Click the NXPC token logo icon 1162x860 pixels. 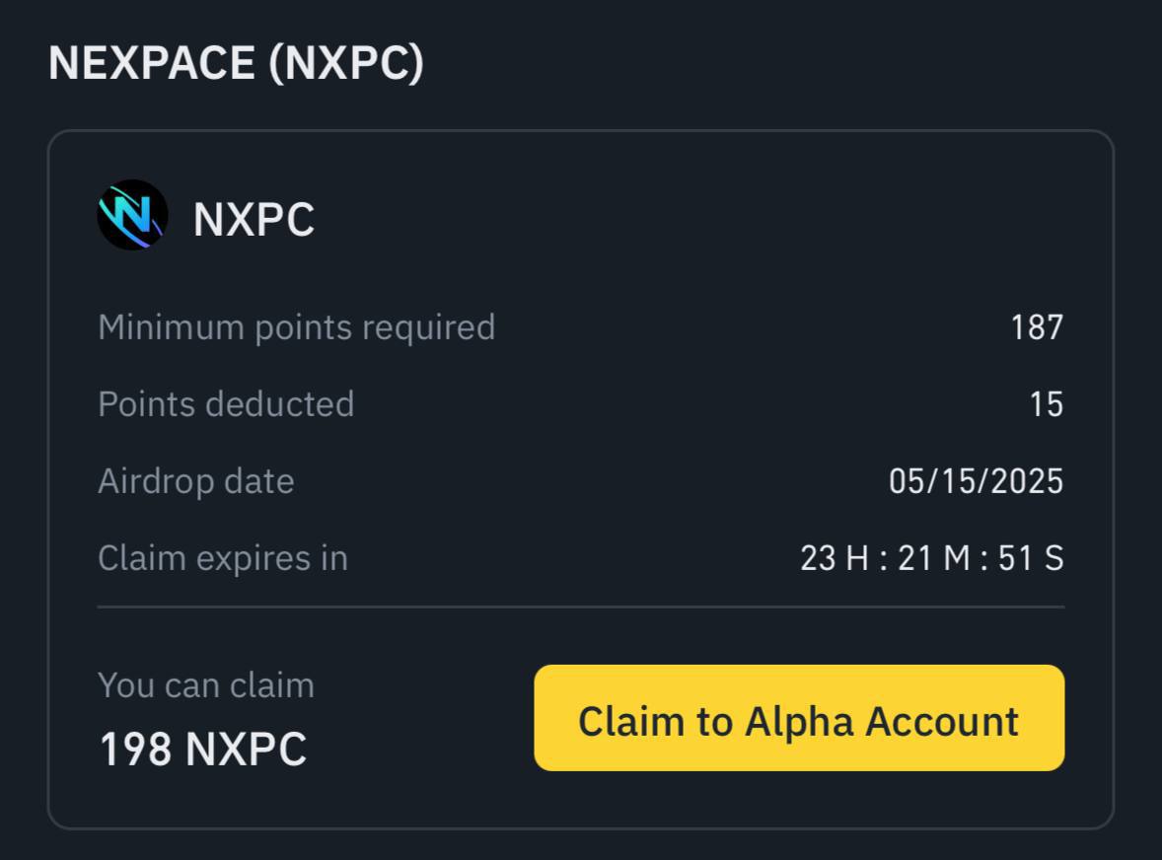tap(132, 215)
